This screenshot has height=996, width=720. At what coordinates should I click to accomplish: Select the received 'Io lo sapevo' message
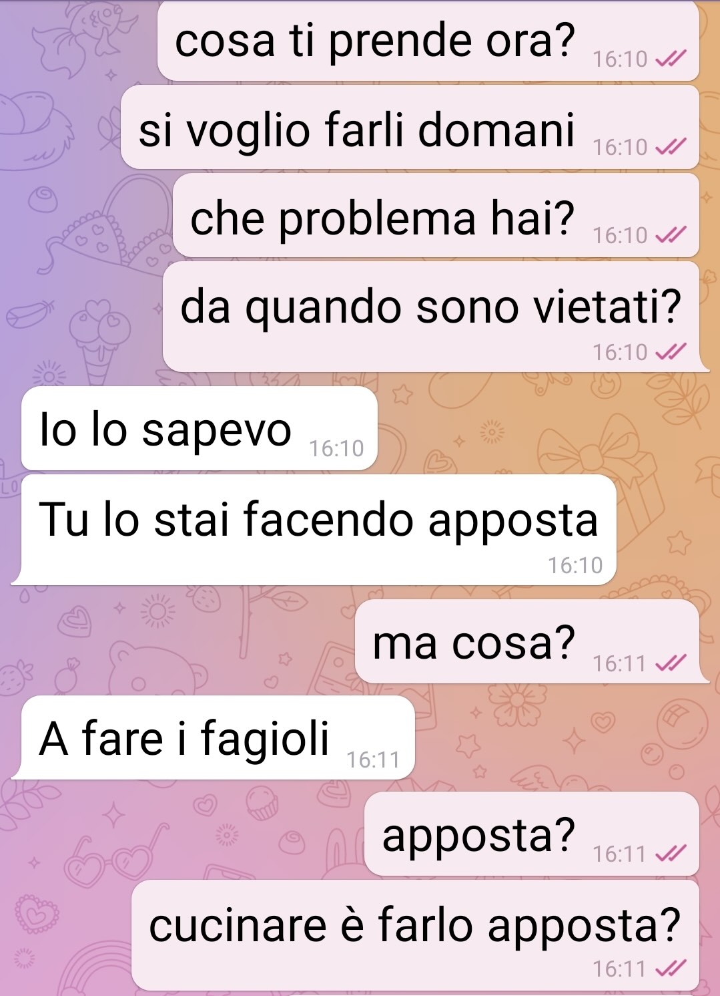pos(200,428)
